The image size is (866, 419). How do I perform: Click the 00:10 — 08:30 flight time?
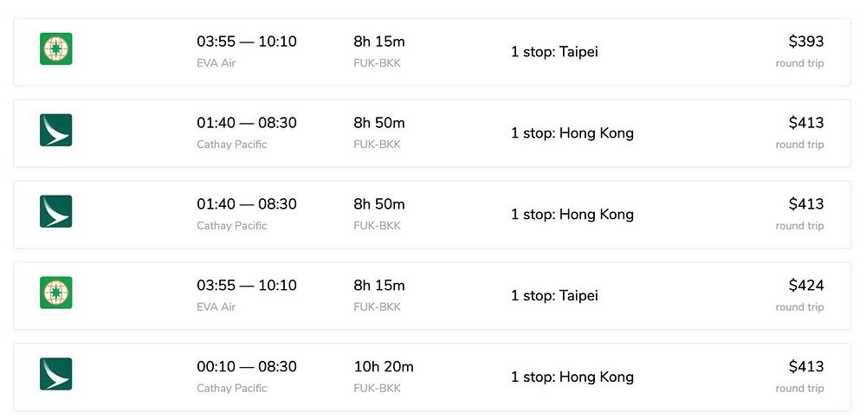[x=247, y=367]
